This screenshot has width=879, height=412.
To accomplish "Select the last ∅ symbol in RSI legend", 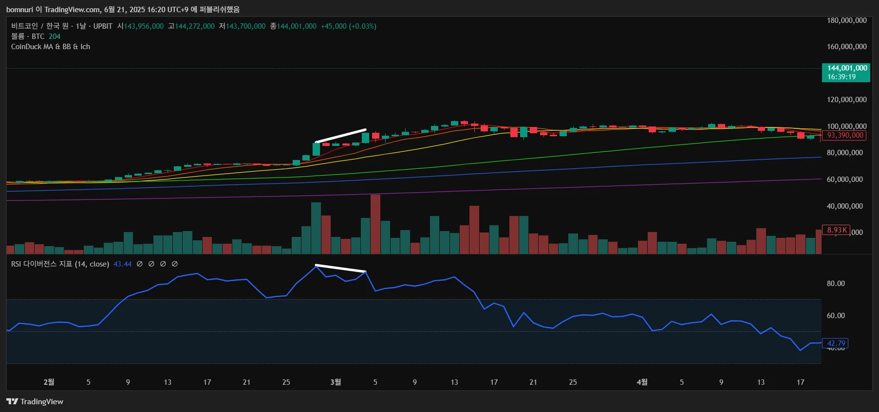I will (x=175, y=264).
